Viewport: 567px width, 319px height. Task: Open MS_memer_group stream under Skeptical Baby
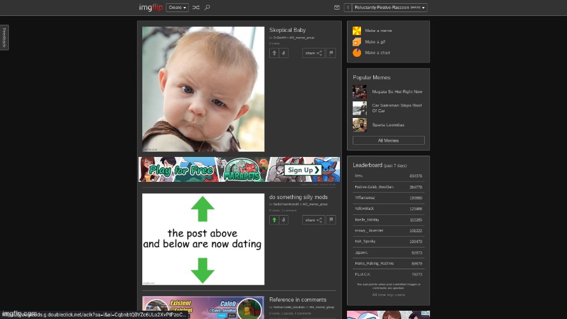302,38
